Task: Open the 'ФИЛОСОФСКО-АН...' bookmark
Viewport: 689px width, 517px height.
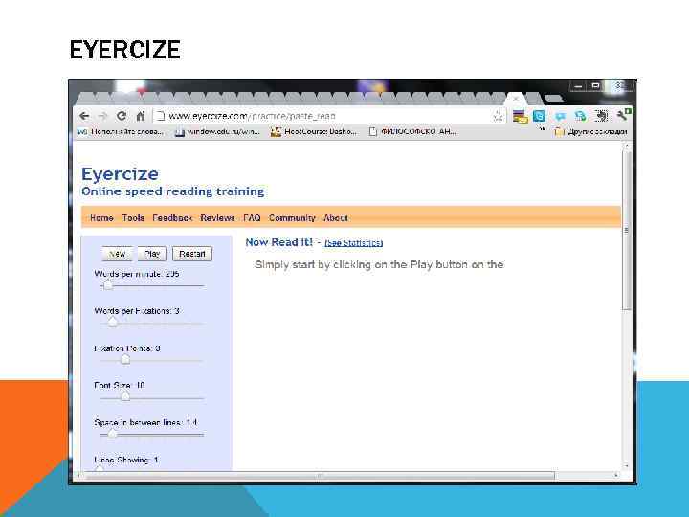Action: click(x=412, y=131)
